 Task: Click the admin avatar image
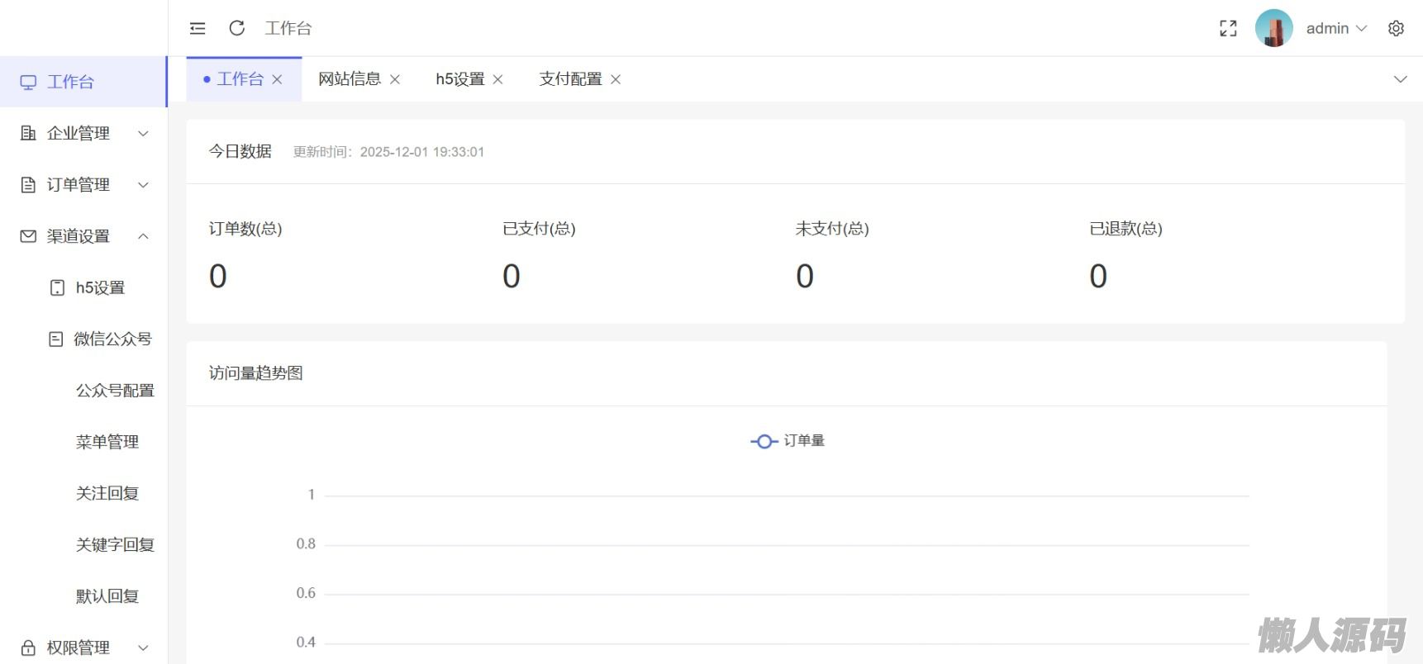coord(1273,28)
